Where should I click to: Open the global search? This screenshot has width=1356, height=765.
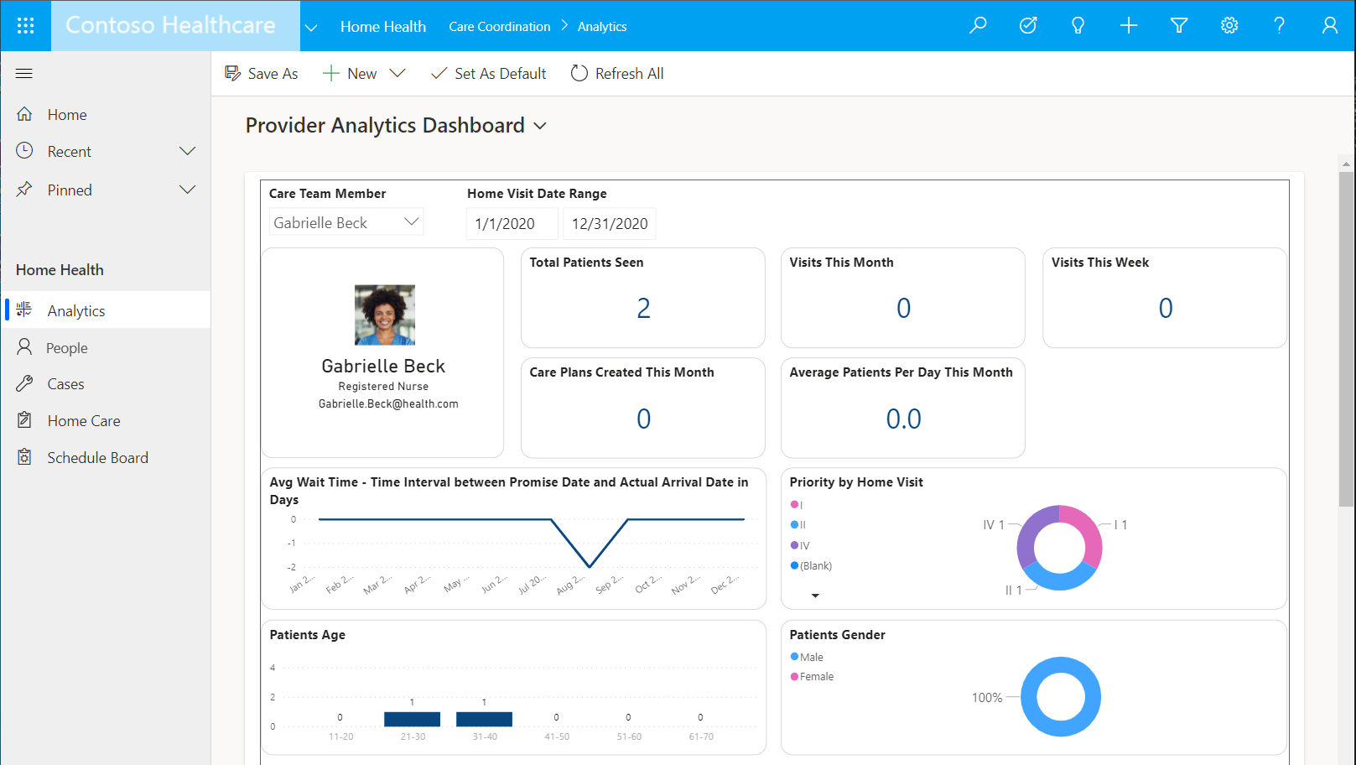978,25
